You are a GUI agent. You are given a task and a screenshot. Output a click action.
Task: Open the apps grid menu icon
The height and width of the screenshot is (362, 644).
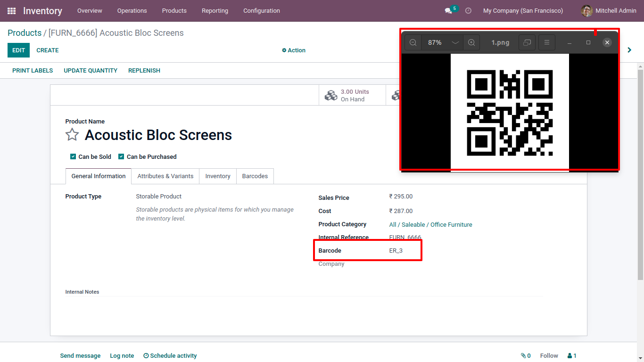click(x=11, y=10)
